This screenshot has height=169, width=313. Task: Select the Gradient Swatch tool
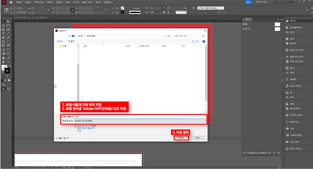pos(4,54)
